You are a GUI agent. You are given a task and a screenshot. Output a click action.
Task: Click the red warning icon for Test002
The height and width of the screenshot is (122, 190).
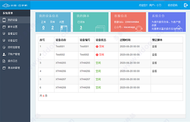click(97, 55)
